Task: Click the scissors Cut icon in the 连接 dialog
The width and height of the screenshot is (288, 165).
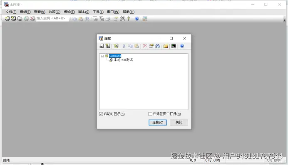Action: tap(124, 46)
